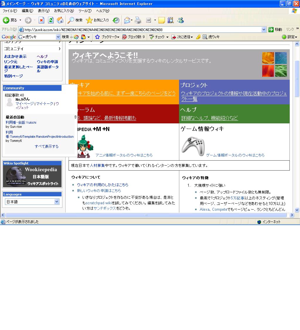Open the ゲーム情報ポータルのウィキはこちら link
300x330 pixels.
[235, 155]
